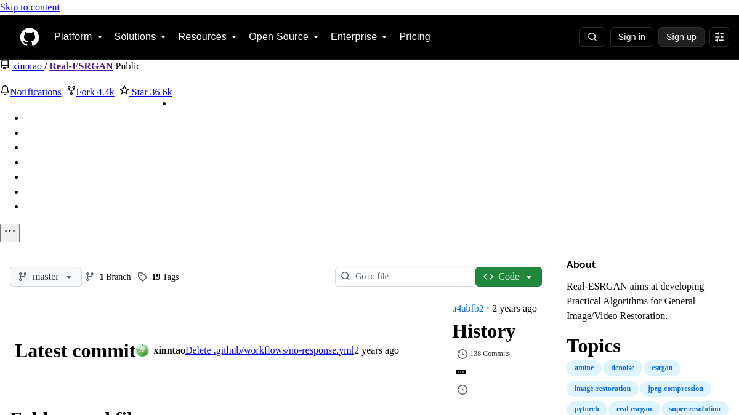Screen dimensions: 739x415
Task: Open the green Code dropdown
Action: tap(509, 277)
